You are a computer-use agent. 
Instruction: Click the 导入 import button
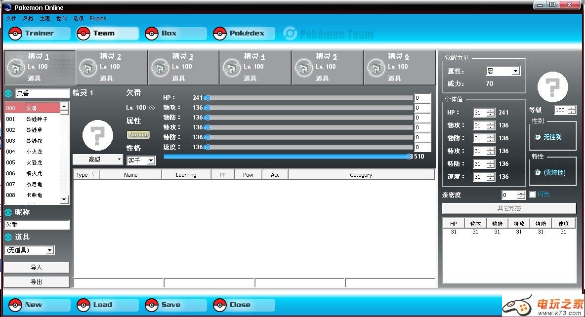(x=37, y=267)
